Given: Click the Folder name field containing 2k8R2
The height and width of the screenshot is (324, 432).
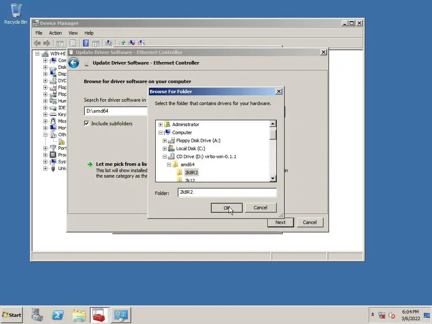Looking at the screenshot, I should coord(227,192).
